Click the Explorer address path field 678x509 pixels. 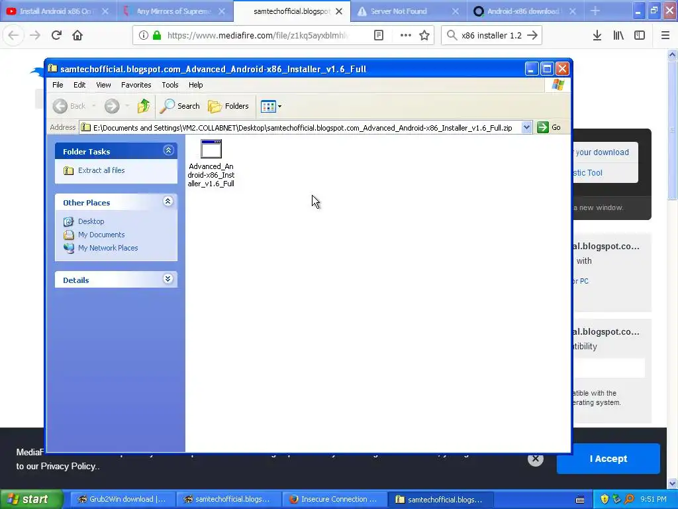[x=302, y=128]
